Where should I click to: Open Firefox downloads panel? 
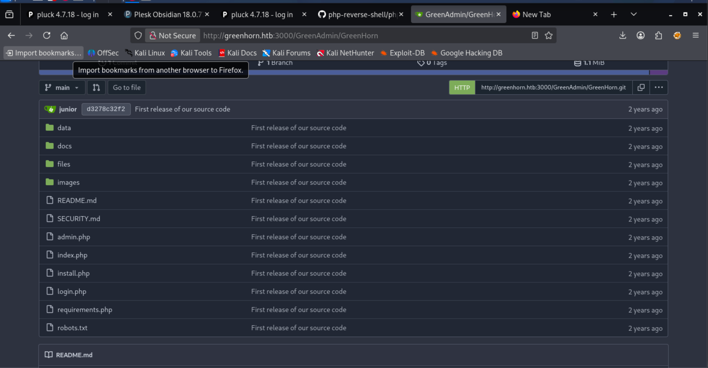pyautogui.click(x=623, y=35)
